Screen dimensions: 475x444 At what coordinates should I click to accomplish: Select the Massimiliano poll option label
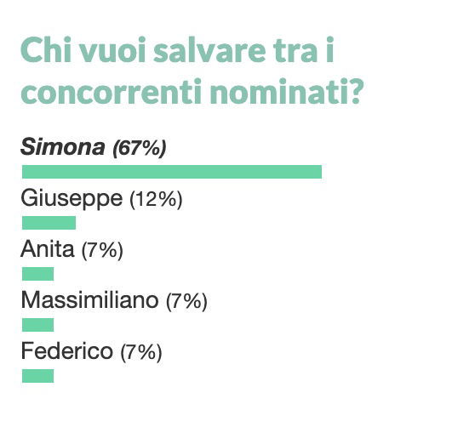pyautogui.click(x=114, y=300)
